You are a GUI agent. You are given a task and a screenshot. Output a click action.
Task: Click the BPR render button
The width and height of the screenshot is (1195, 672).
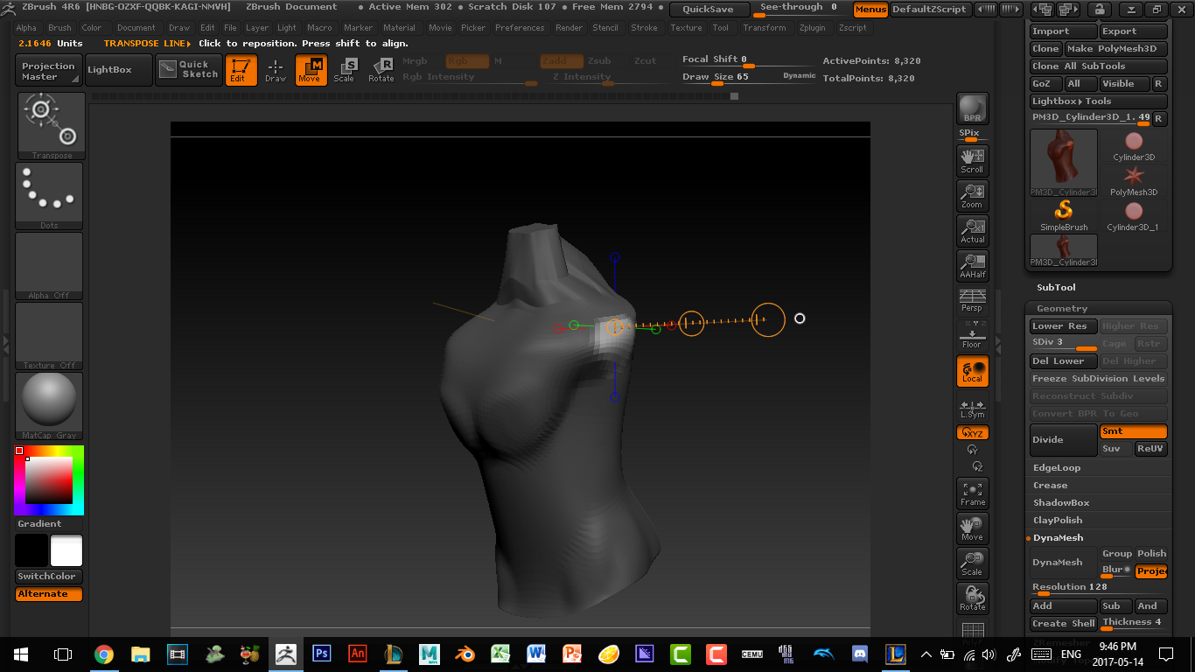point(973,108)
